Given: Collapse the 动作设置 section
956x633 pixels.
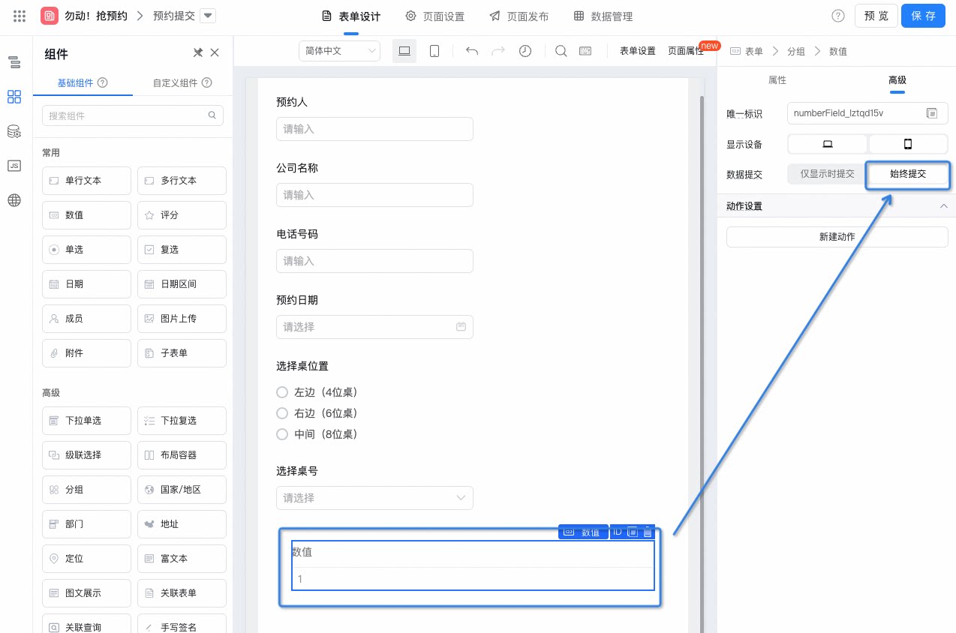Looking at the screenshot, I should (944, 206).
